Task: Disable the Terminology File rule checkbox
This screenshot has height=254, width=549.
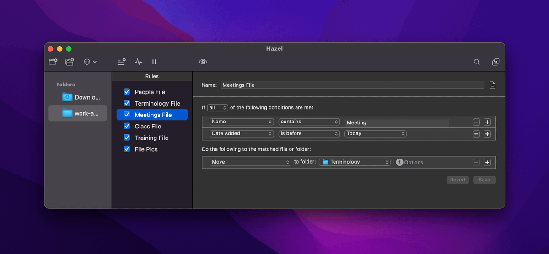Action: coord(127,103)
